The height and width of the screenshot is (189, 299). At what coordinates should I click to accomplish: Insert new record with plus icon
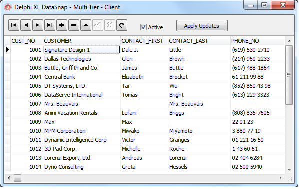(x=62, y=25)
